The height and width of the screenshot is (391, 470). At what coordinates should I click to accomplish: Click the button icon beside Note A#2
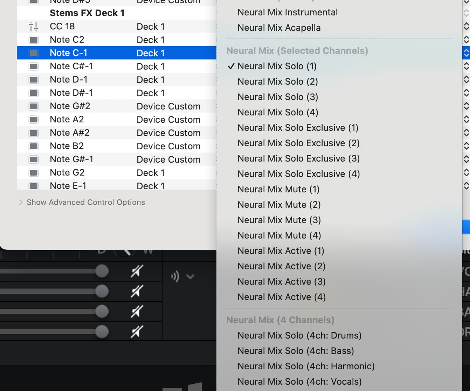click(34, 133)
